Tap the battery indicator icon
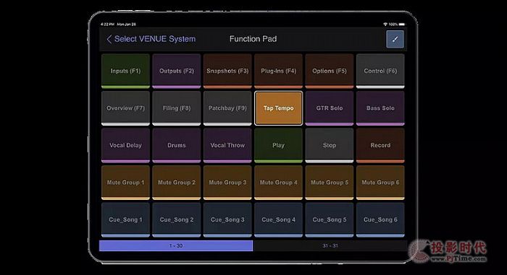507x275 pixels. (x=401, y=24)
